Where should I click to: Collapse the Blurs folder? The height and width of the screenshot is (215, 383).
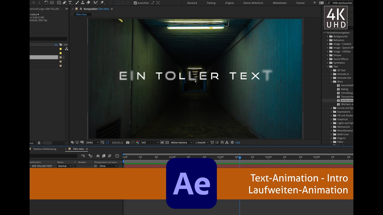pos(331,82)
